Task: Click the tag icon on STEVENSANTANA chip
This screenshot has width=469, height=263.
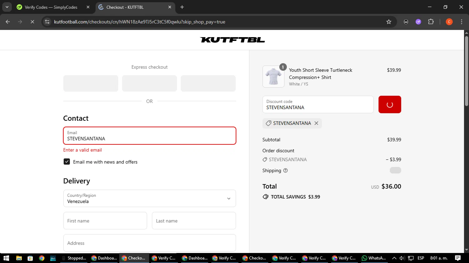Action: click(268, 123)
